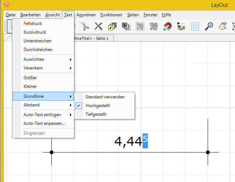Click Auto-Text anpassen... menu entry
The width and height of the screenshot is (235, 182).
pos(44,123)
